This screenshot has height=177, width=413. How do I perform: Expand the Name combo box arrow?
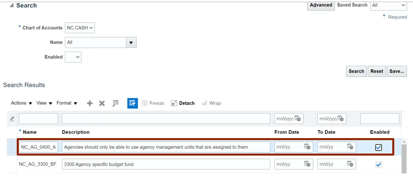tap(131, 42)
